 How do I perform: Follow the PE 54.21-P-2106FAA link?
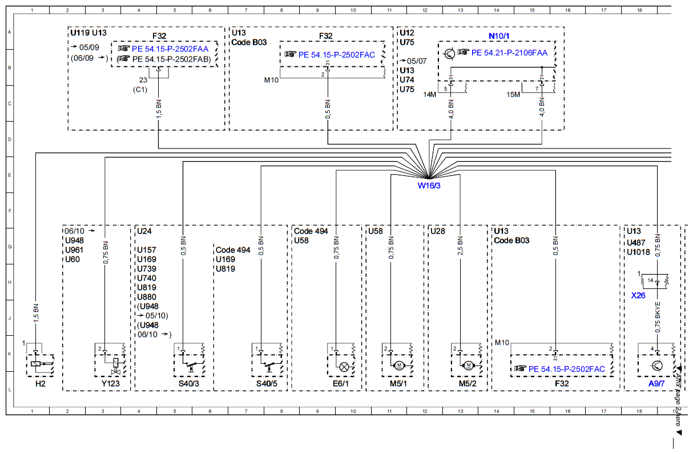(510, 53)
